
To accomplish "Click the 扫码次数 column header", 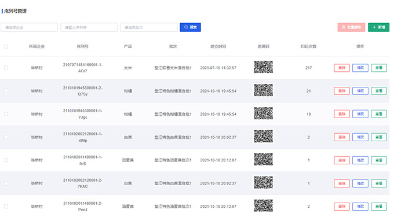I will (309, 46).
